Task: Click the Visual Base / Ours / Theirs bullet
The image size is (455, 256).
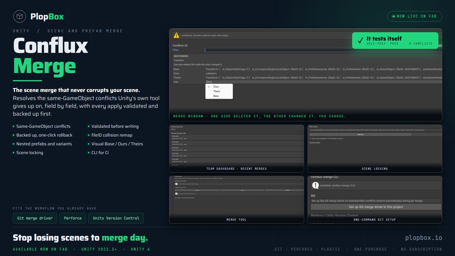Action: 117,144
